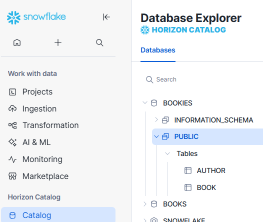Select the BOOKIES database name
The image size is (263, 222).
coord(177,103)
